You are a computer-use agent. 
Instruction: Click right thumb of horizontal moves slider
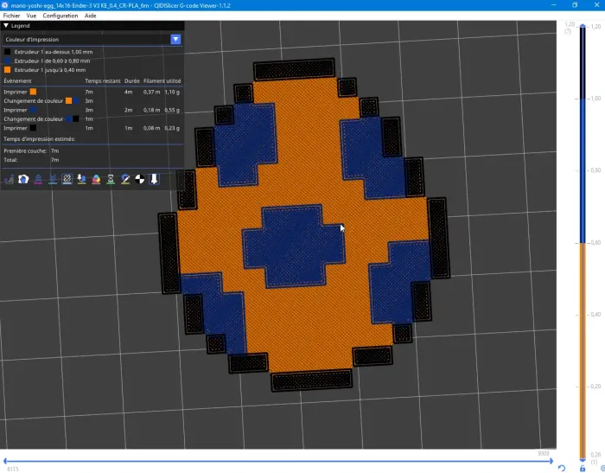point(551,461)
